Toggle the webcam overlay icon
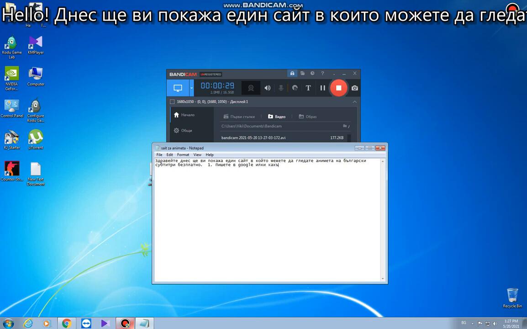Image resolution: width=527 pixels, height=329 pixels. (x=251, y=88)
